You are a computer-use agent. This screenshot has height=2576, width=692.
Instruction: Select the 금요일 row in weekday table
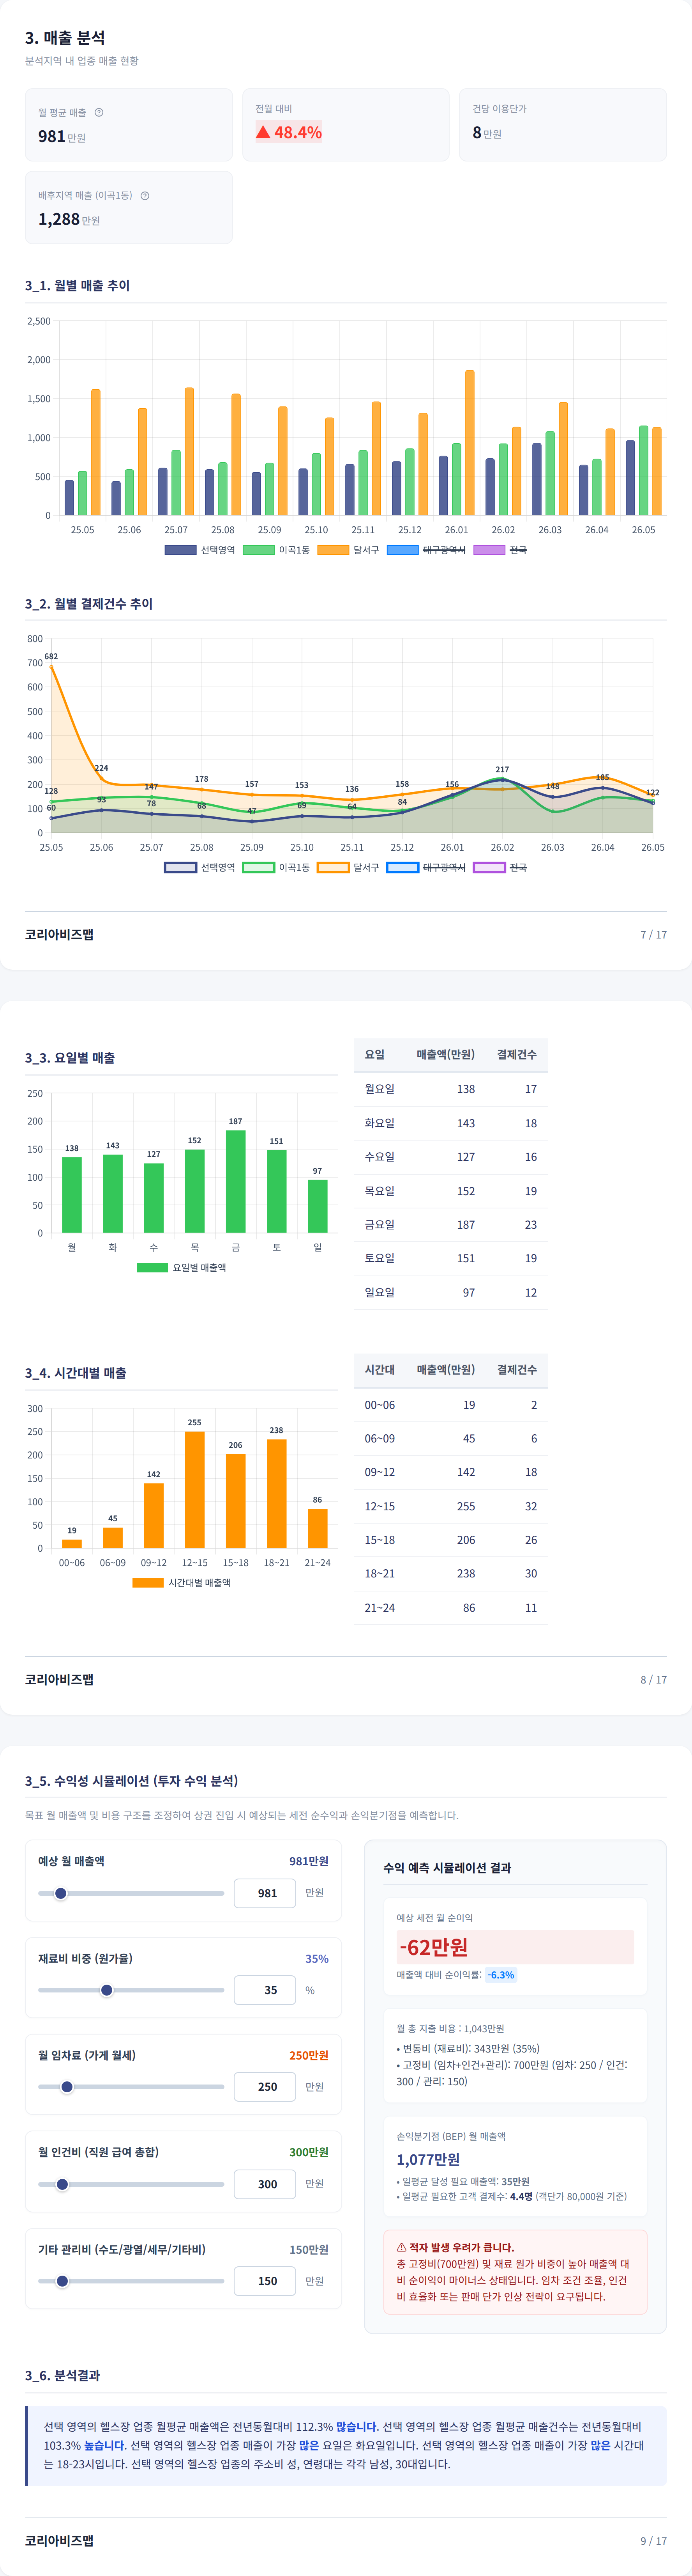pos(450,1224)
